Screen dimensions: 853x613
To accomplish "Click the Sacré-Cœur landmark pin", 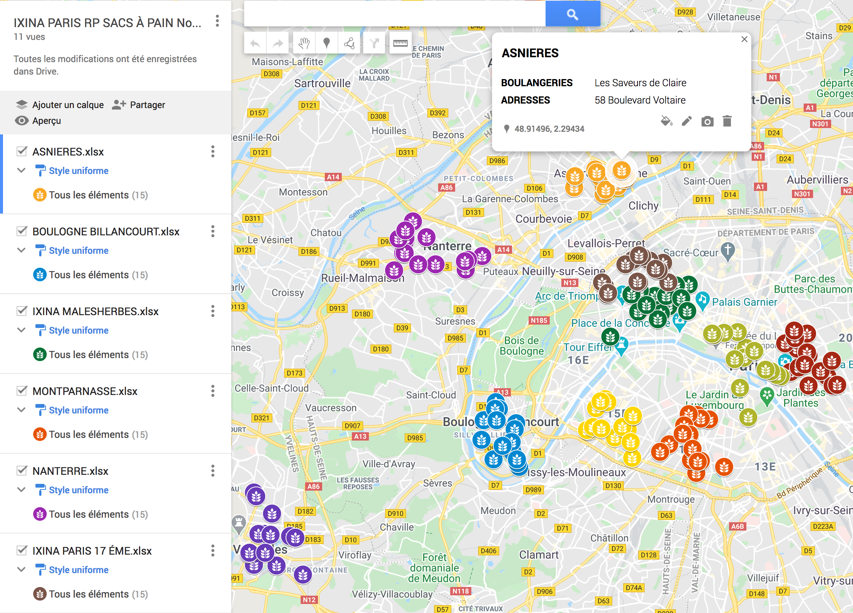I will 728,252.
